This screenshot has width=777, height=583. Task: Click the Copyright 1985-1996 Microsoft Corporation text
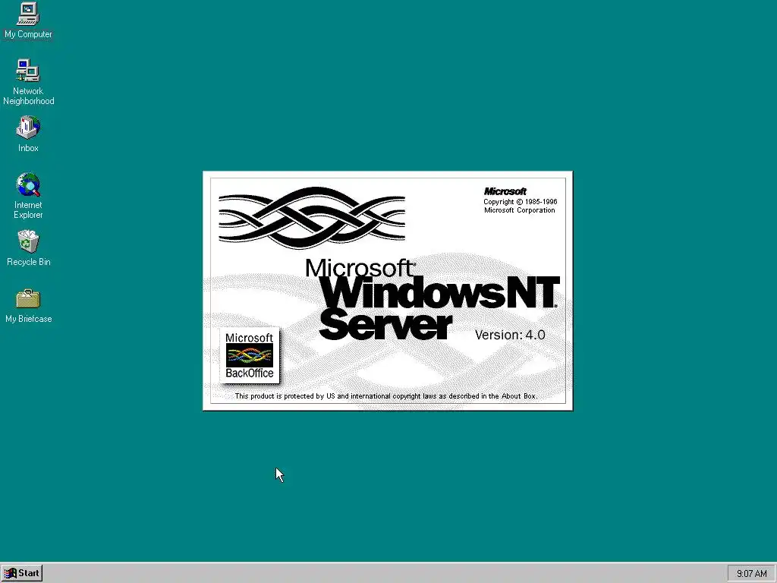[520, 206]
